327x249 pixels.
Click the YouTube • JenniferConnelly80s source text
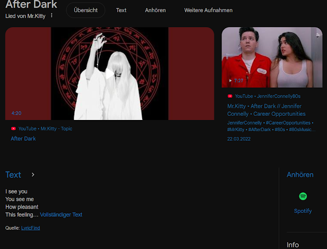click(x=268, y=96)
